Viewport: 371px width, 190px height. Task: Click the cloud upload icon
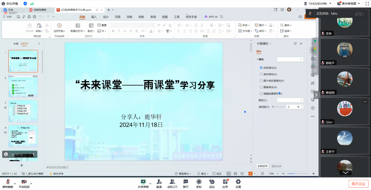click(300, 17)
